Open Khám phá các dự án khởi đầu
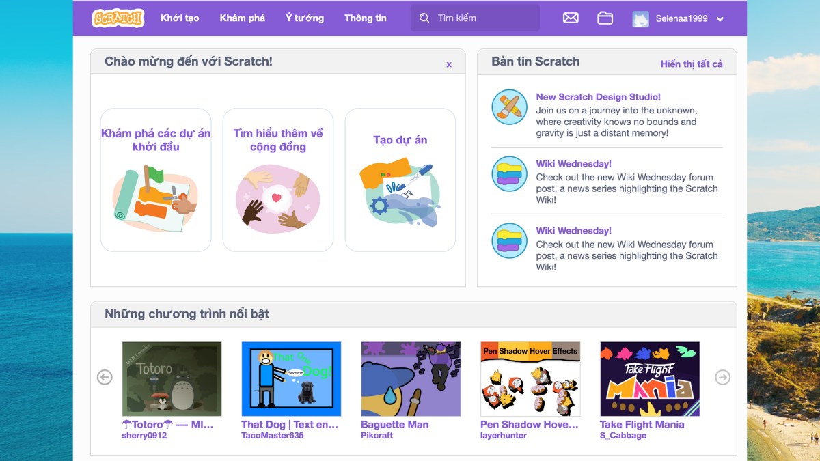This screenshot has width=820, height=461. (x=156, y=140)
